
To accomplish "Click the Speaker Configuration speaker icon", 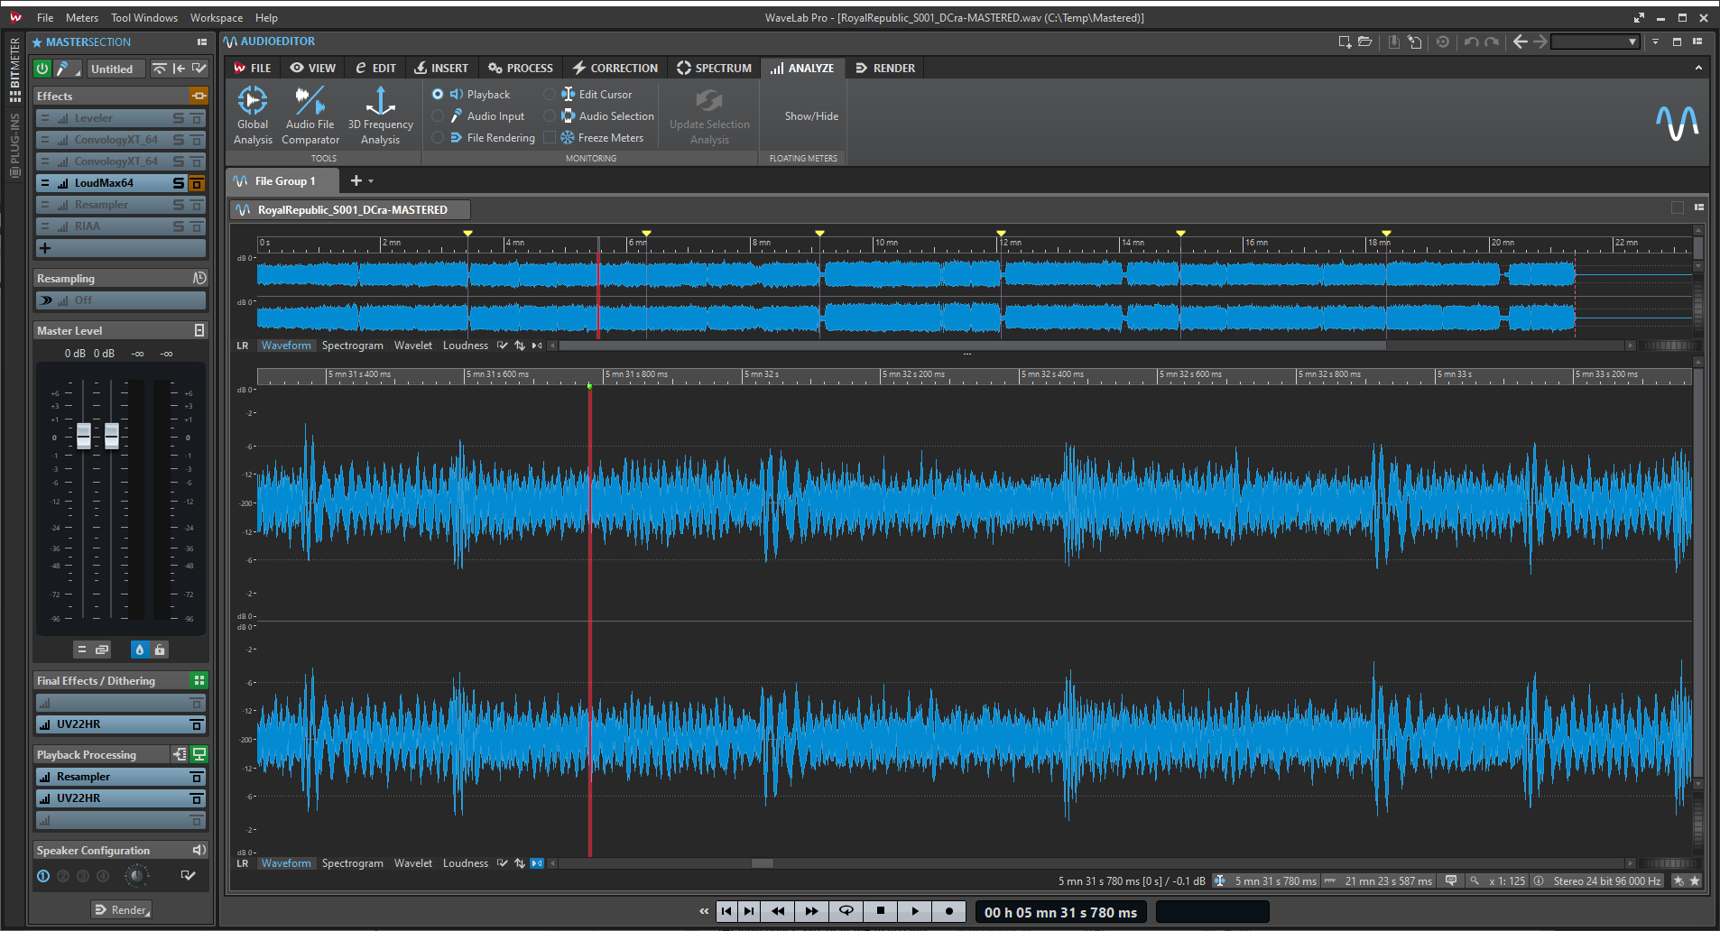I will (199, 850).
